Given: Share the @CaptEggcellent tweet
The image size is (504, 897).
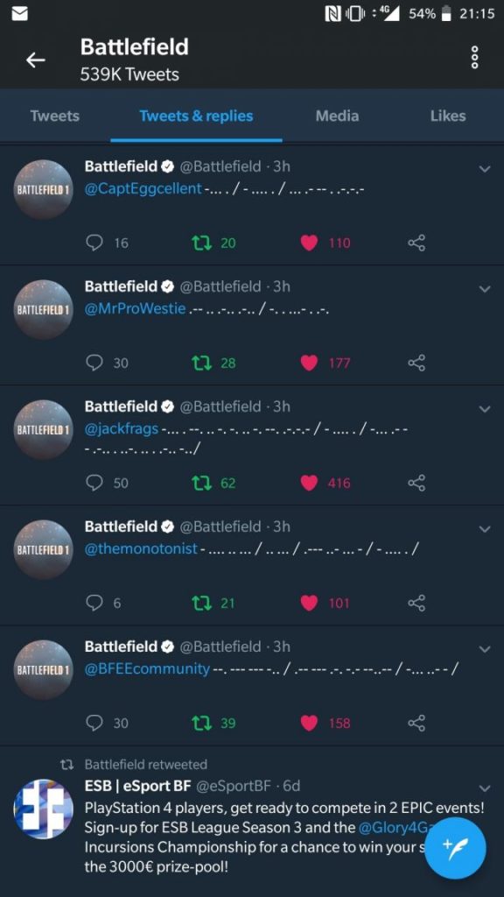Looking at the screenshot, I should coord(416,244).
